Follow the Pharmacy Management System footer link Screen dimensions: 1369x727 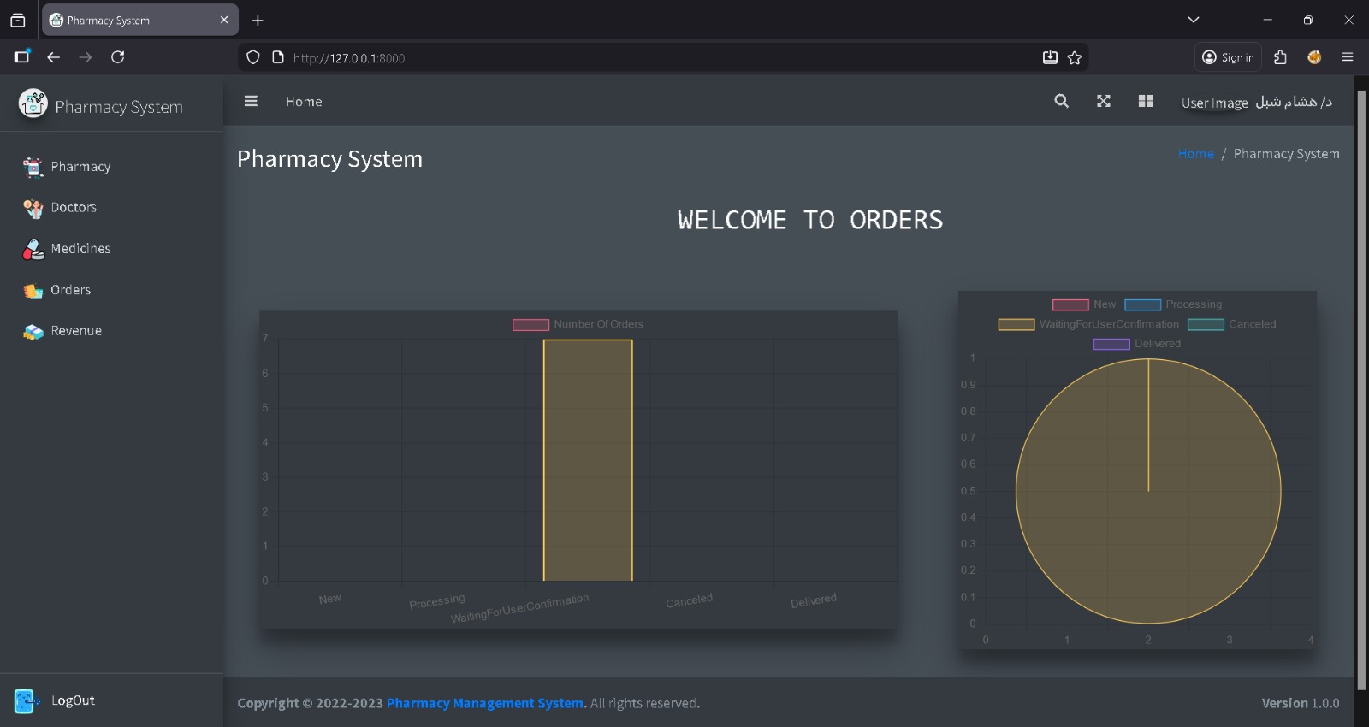[x=486, y=703]
